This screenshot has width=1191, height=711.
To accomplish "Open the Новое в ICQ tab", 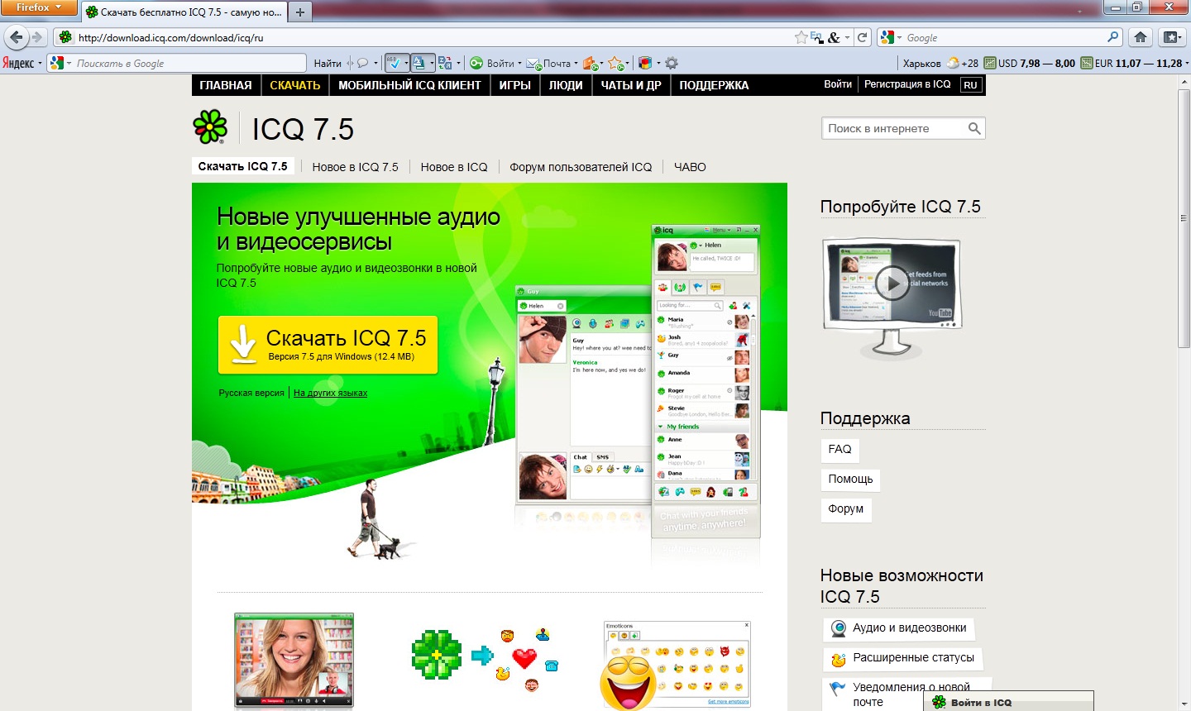I will click(454, 167).
